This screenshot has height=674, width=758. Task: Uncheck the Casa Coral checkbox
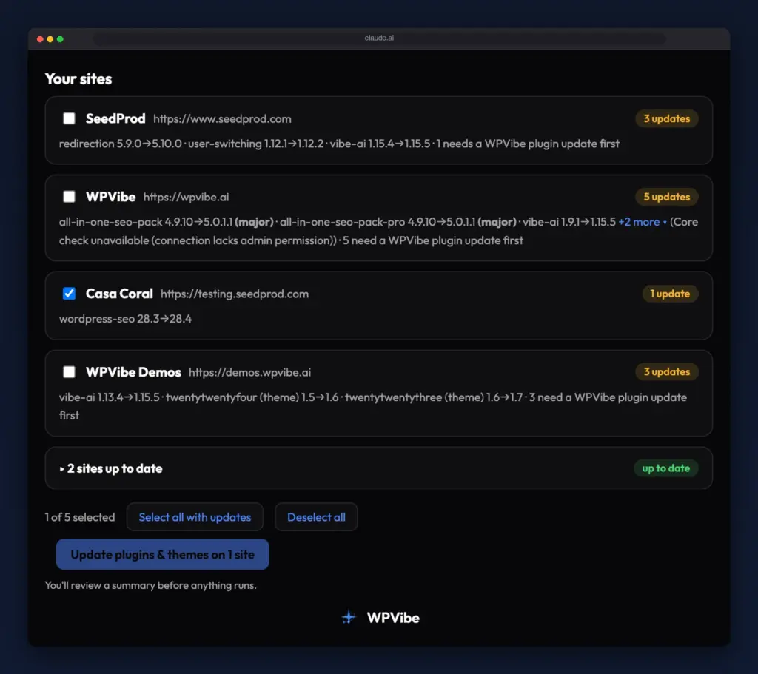coord(69,293)
